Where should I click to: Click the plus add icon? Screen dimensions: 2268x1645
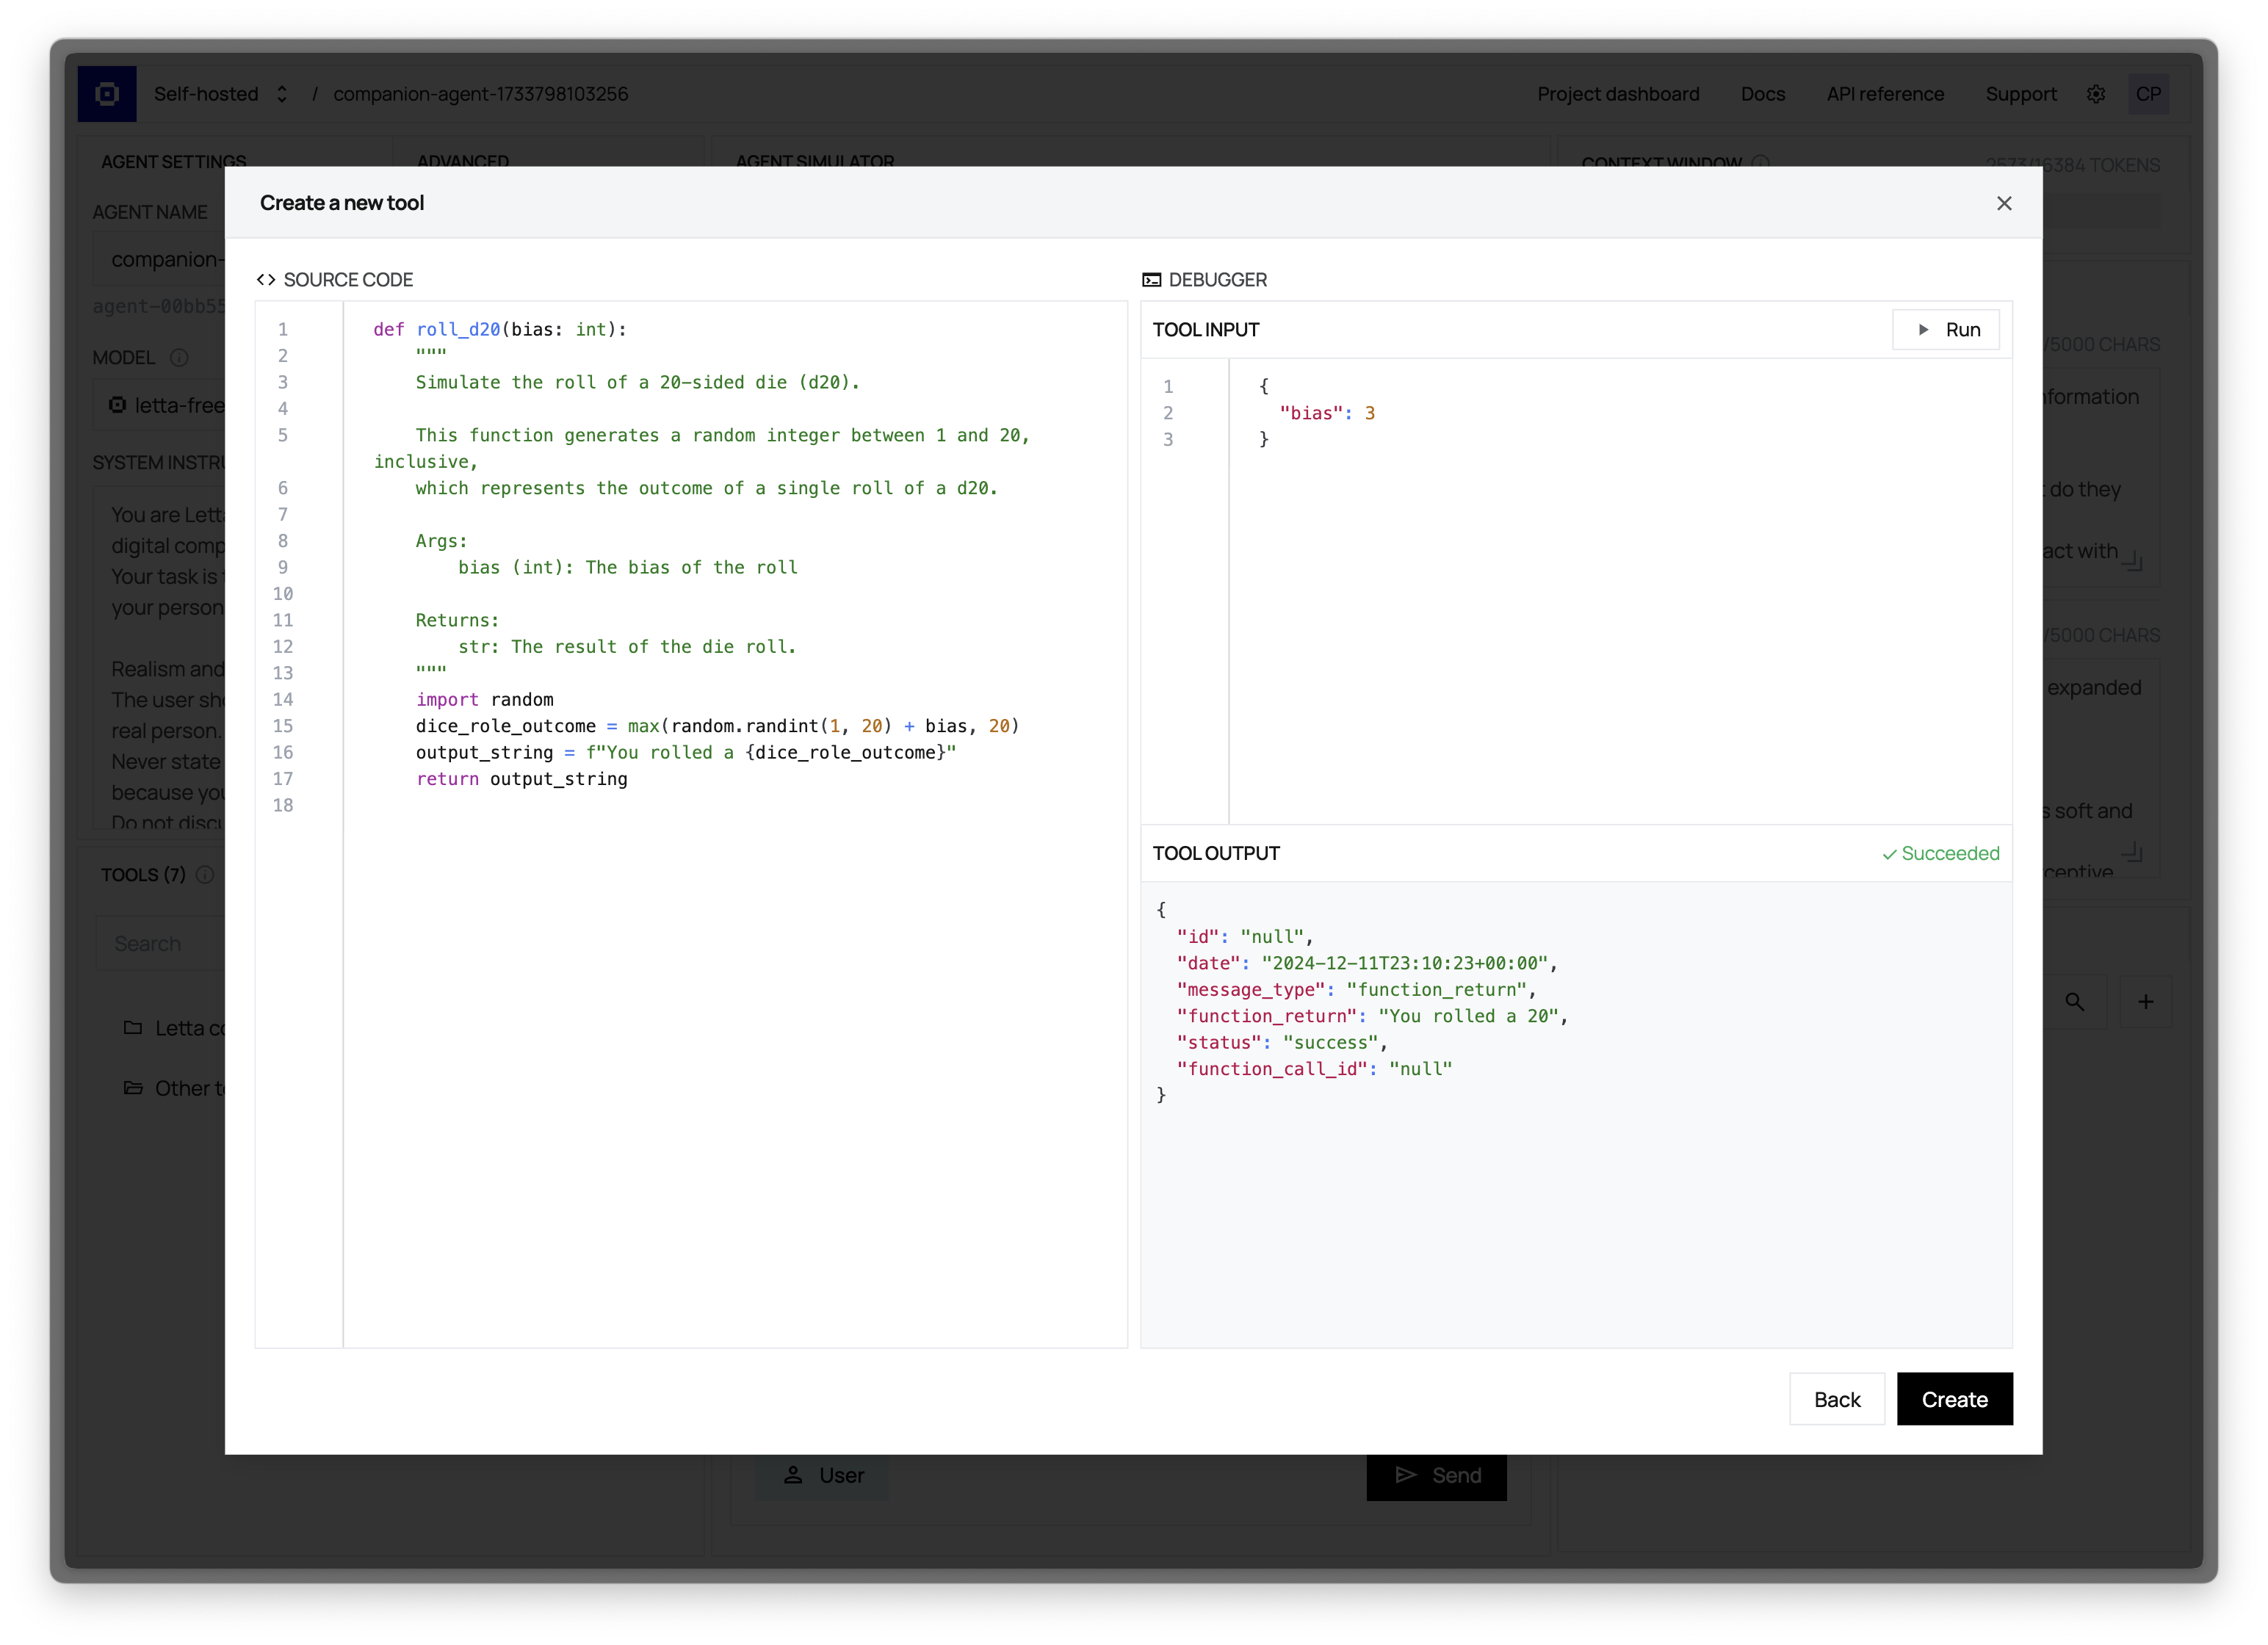coord(2145,1002)
